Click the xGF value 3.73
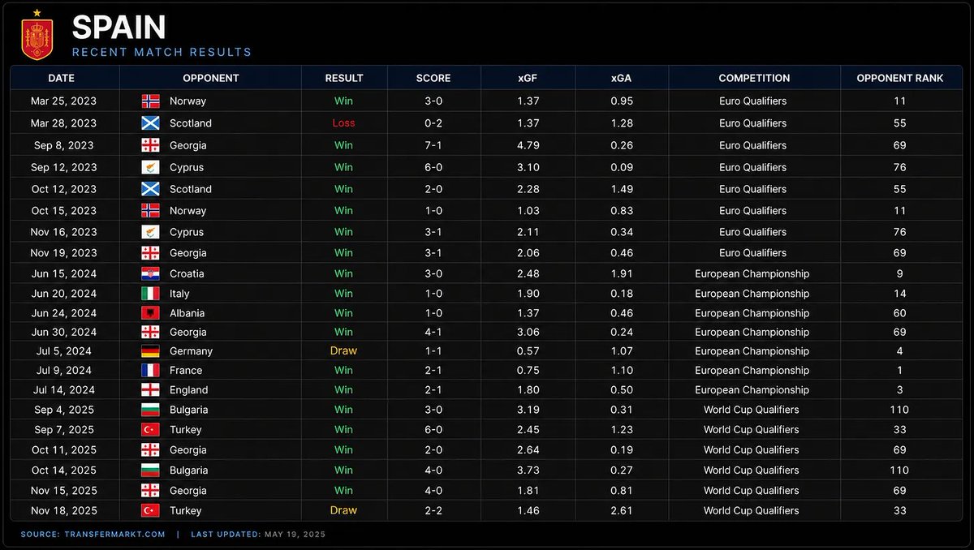The height and width of the screenshot is (550, 974). coord(528,471)
